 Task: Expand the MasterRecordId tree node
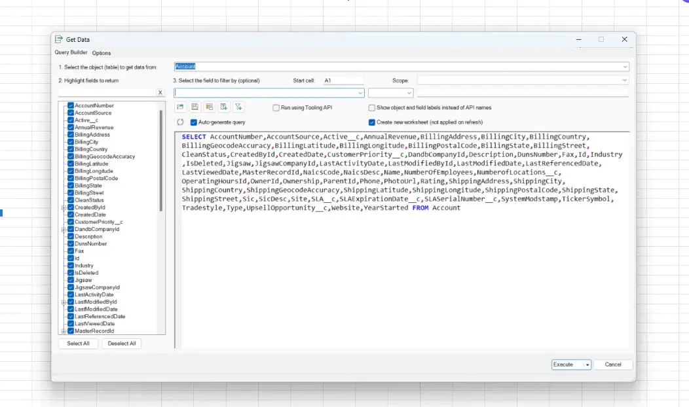(x=64, y=331)
